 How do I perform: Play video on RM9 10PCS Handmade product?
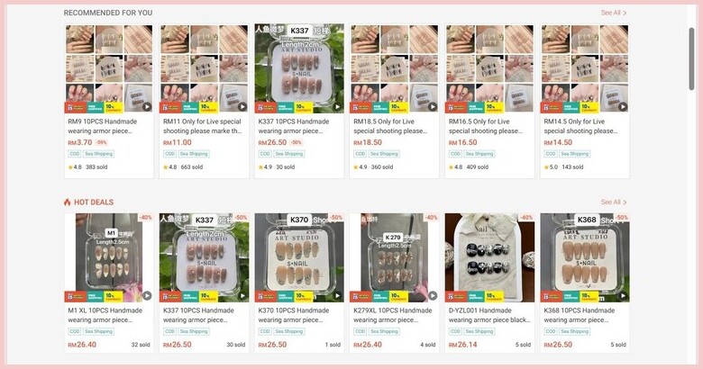point(147,106)
